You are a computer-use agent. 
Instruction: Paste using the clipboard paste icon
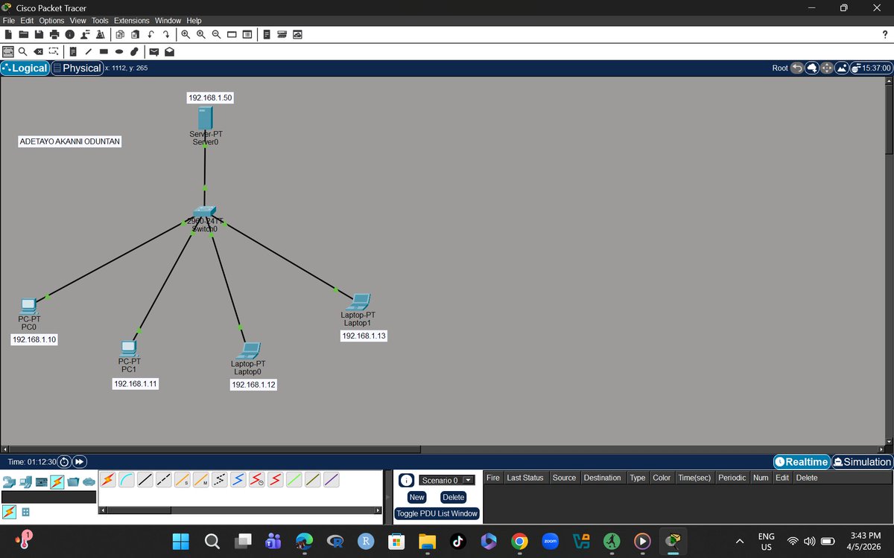pyautogui.click(x=135, y=34)
